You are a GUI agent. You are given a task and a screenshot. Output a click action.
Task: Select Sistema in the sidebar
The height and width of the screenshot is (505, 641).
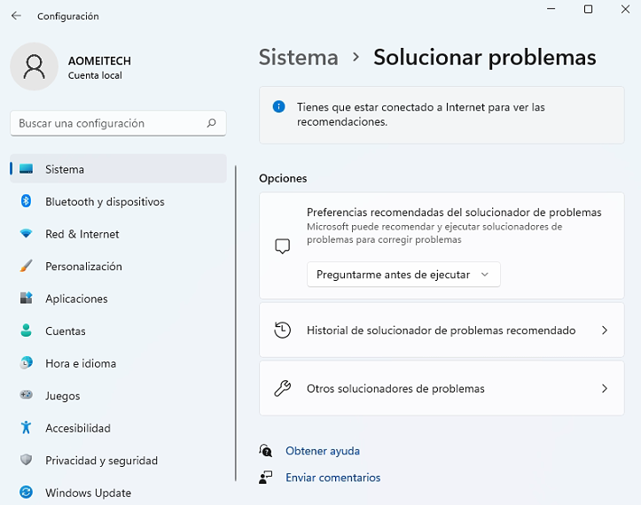(65, 169)
